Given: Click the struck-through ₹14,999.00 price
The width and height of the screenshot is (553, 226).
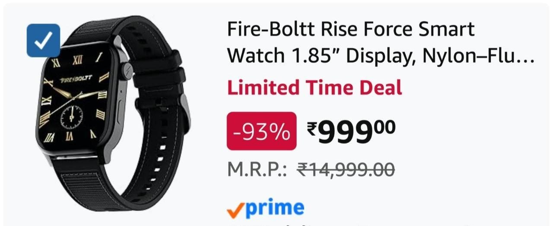Looking at the screenshot, I should pos(346,169).
